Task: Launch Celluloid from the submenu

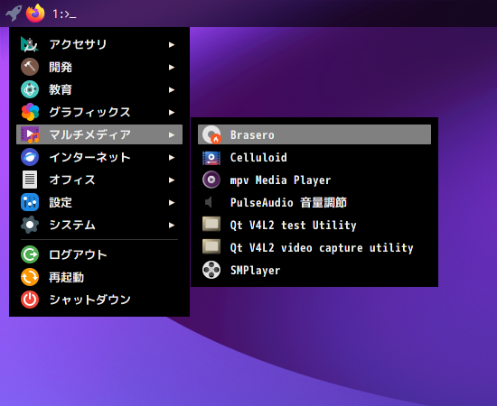Action: 314,157
